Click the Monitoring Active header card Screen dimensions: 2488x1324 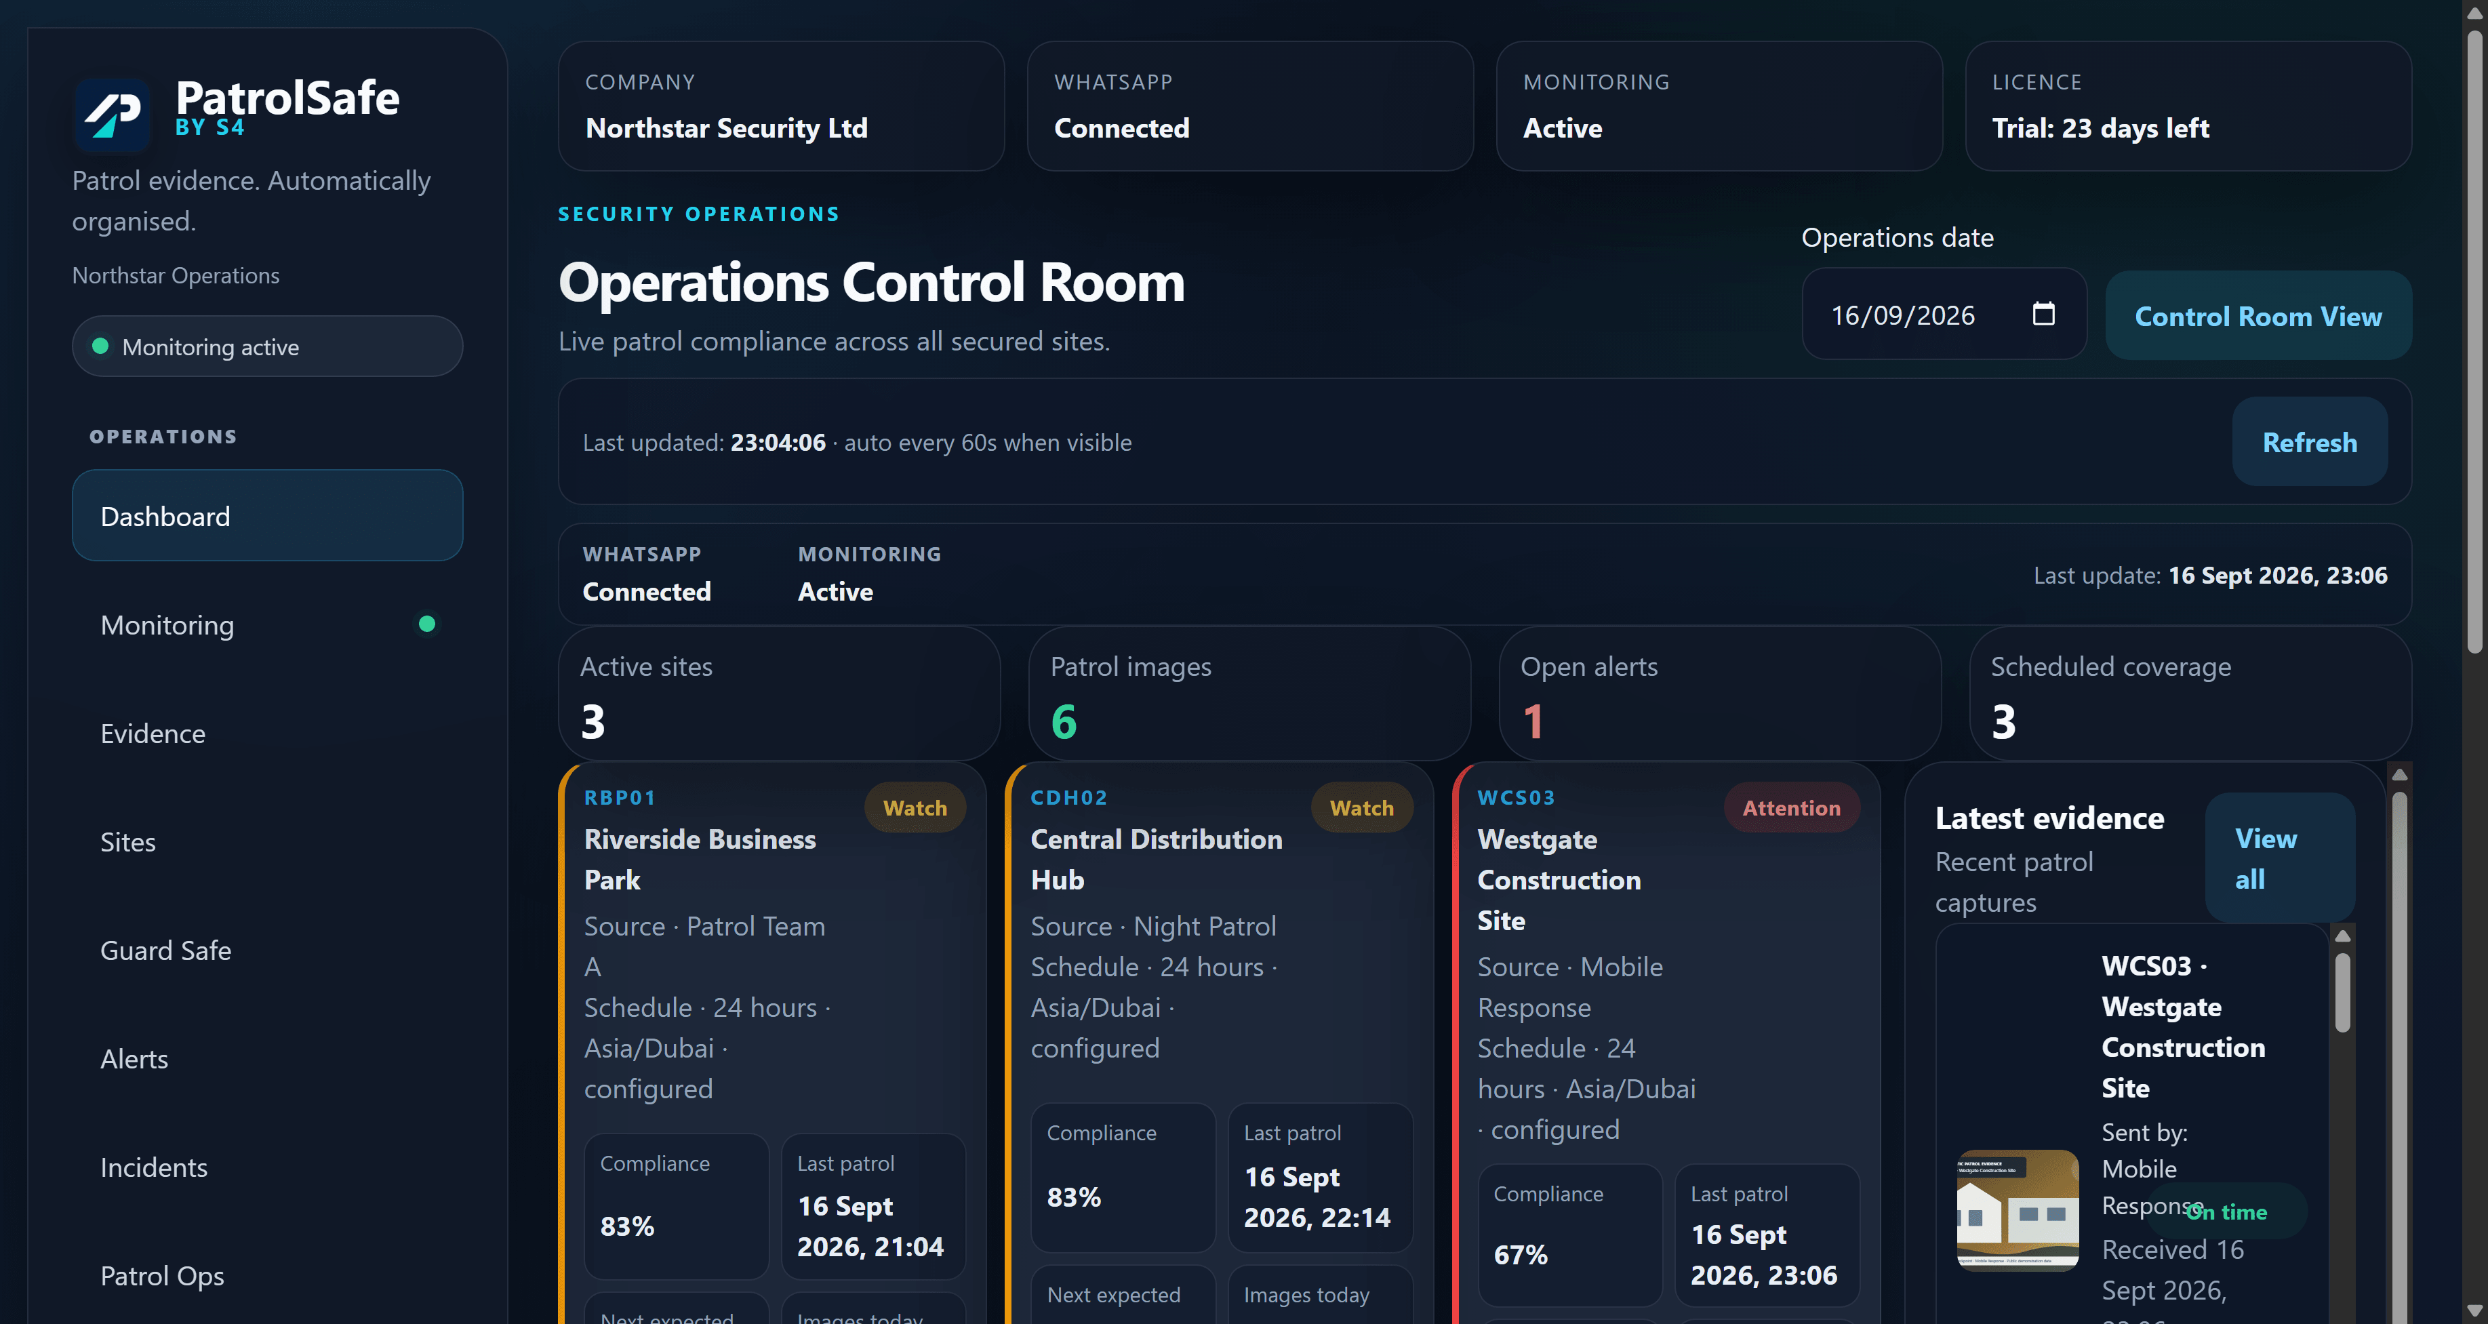pyautogui.click(x=1719, y=106)
